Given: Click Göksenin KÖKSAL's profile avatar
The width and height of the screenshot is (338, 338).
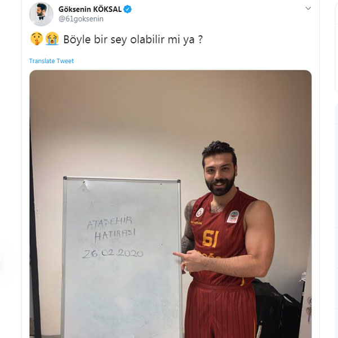Looking at the screenshot, I should [41, 14].
